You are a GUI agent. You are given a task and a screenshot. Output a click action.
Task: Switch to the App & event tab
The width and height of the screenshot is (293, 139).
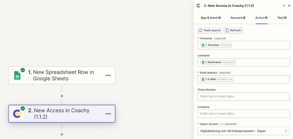211,18
